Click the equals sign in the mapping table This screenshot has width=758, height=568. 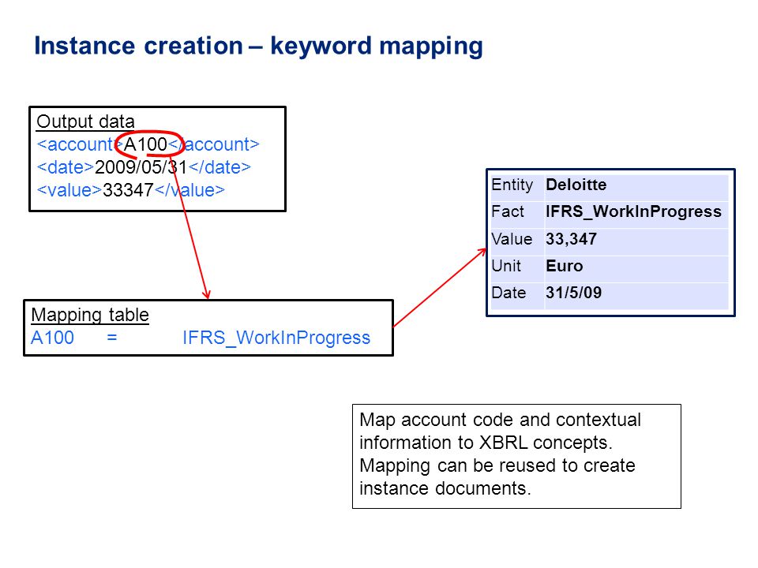[x=111, y=337]
